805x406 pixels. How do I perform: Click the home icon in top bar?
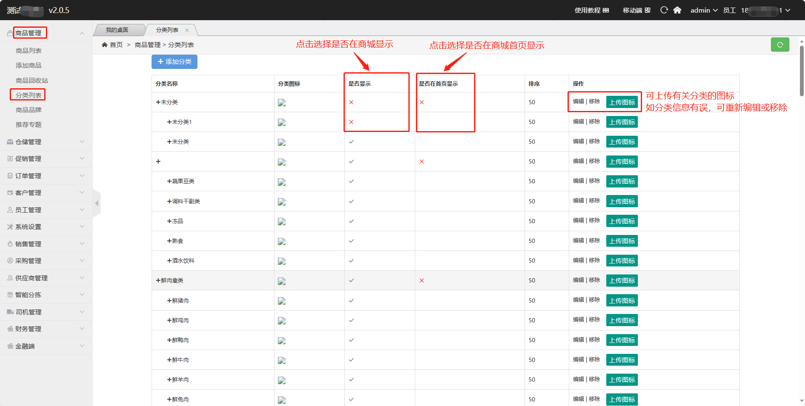(x=677, y=10)
